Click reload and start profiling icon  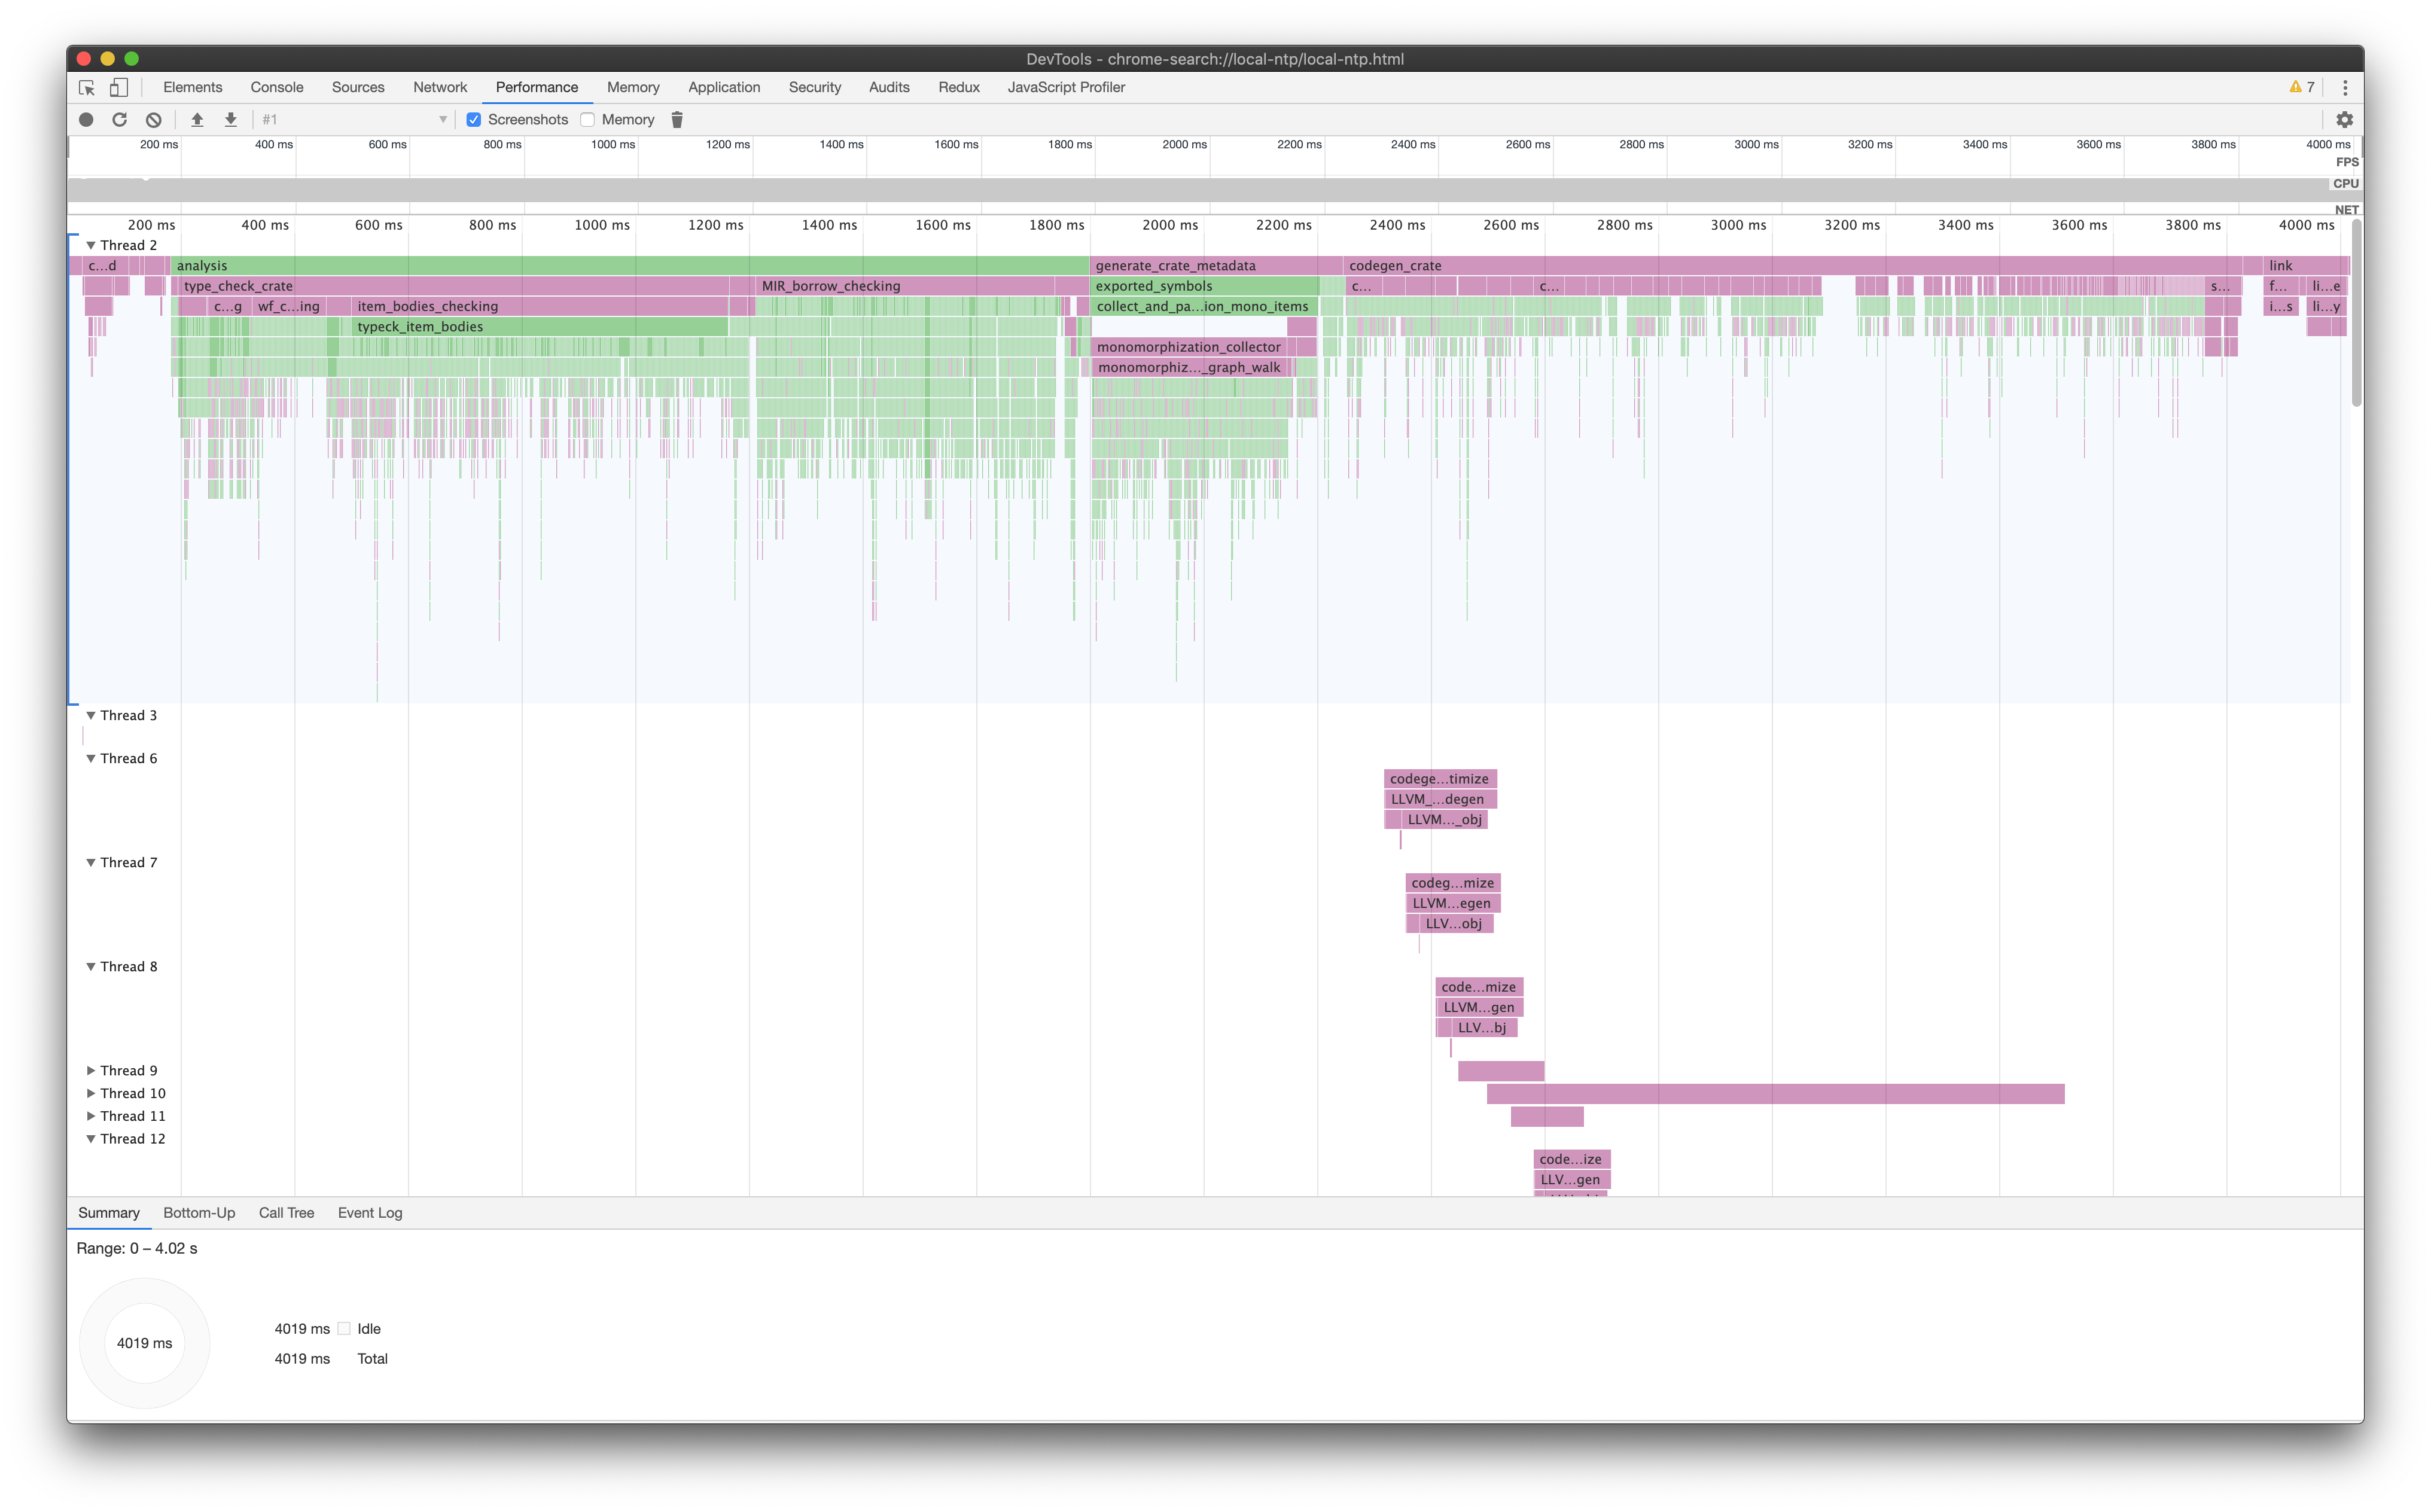[x=120, y=120]
